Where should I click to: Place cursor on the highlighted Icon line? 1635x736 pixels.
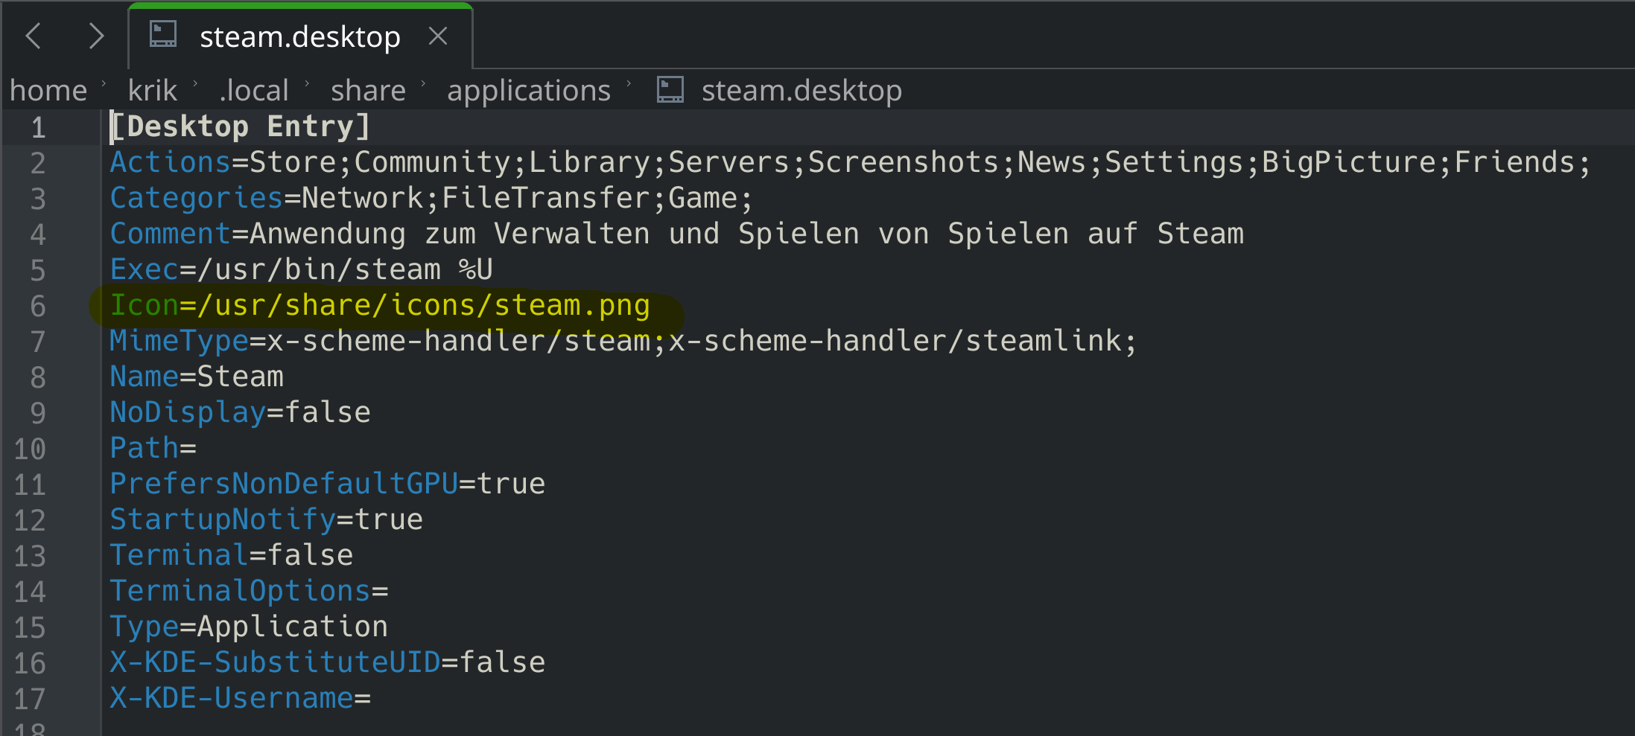click(x=380, y=306)
